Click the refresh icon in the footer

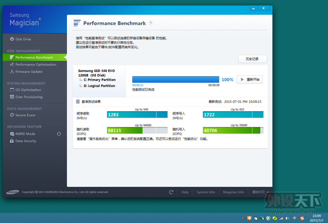point(171,192)
